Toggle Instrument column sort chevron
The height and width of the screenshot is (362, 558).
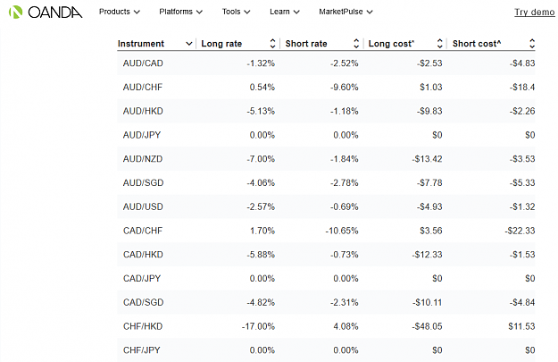tap(189, 44)
